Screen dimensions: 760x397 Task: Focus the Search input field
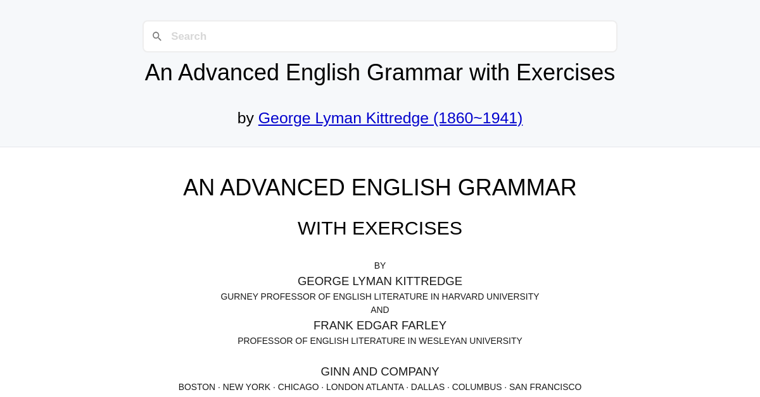click(x=380, y=37)
